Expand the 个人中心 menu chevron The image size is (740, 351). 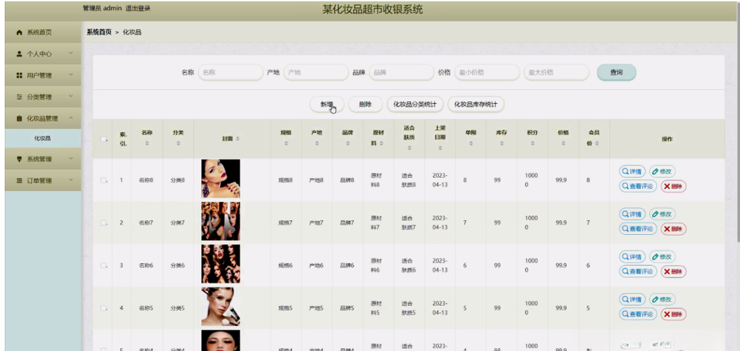tap(71, 53)
